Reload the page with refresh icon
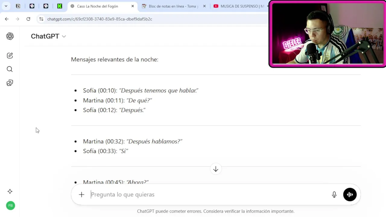The image size is (386, 217). 28,19
